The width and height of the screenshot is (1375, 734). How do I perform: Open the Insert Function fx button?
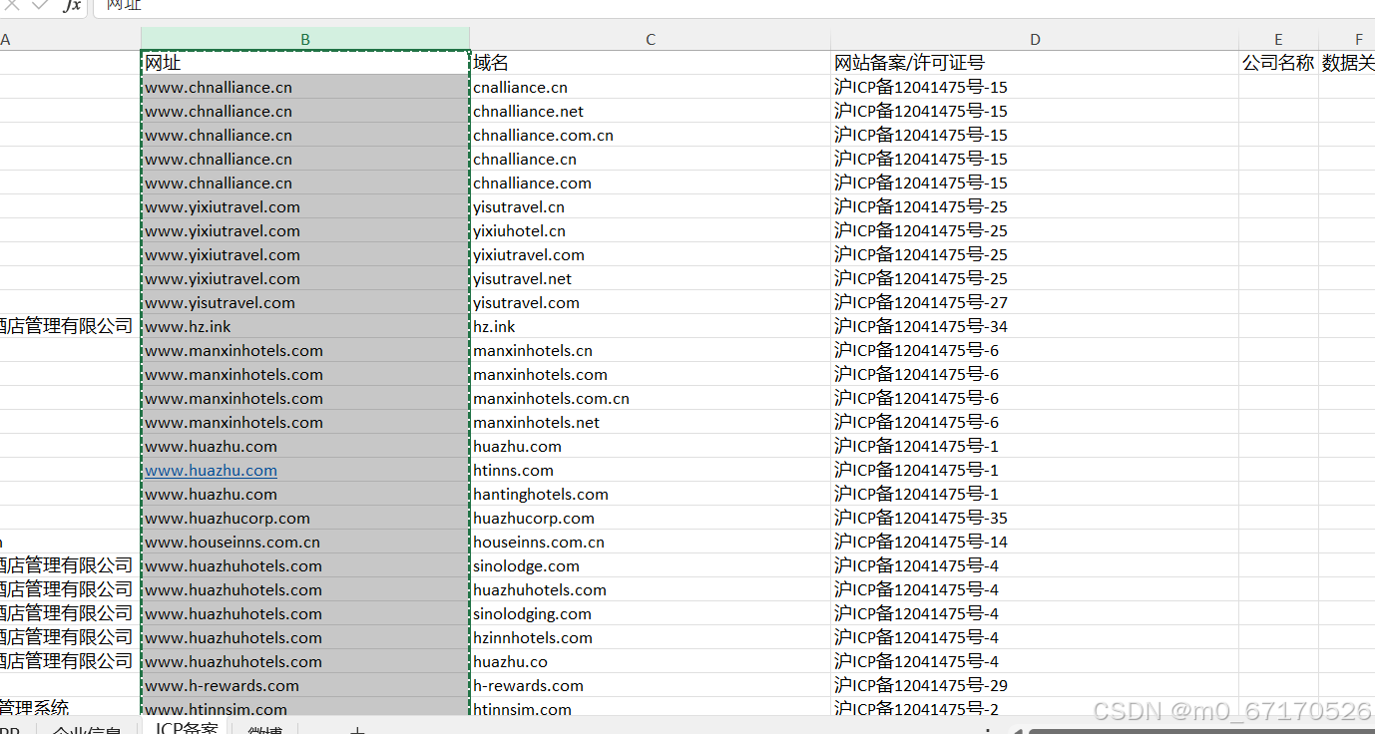(72, 5)
